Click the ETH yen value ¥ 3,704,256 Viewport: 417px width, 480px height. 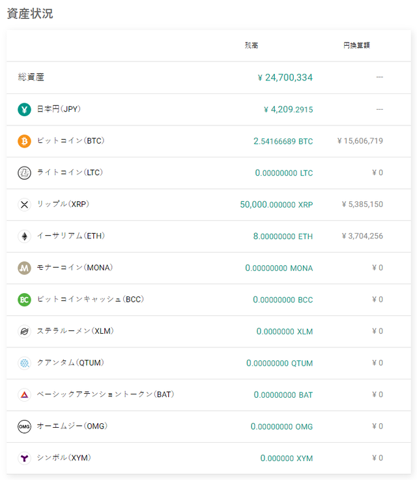362,236
